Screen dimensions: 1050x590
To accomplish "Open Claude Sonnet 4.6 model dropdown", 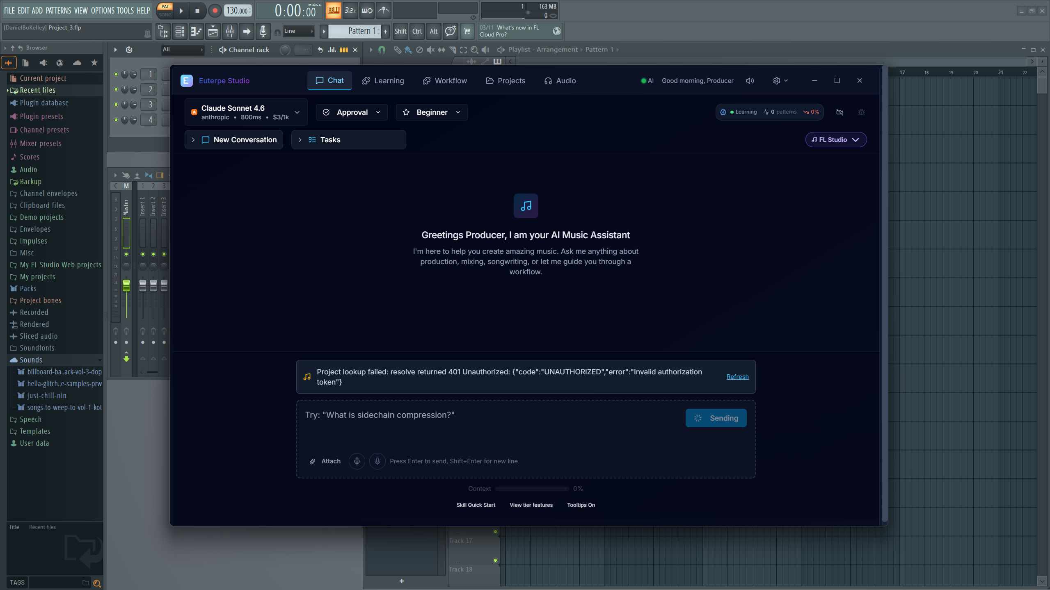I will pyautogui.click(x=246, y=112).
